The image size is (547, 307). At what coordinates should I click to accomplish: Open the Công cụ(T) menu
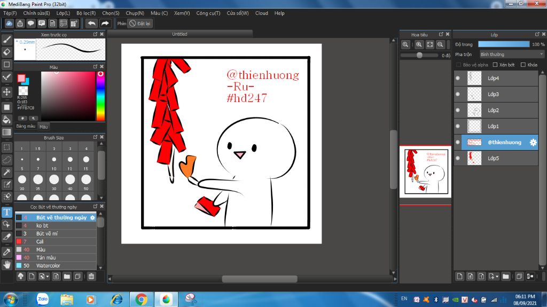208,13
